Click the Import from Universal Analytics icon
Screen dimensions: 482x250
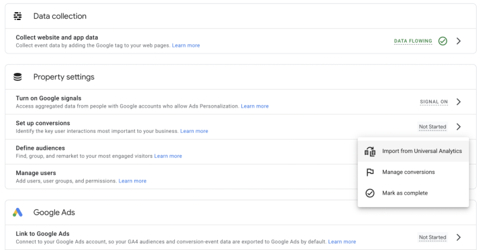[x=370, y=151]
